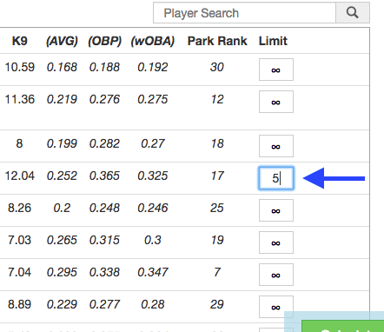The width and height of the screenshot is (384, 332).
Task: Sort by the Park Rank column header
Action: (x=217, y=41)
